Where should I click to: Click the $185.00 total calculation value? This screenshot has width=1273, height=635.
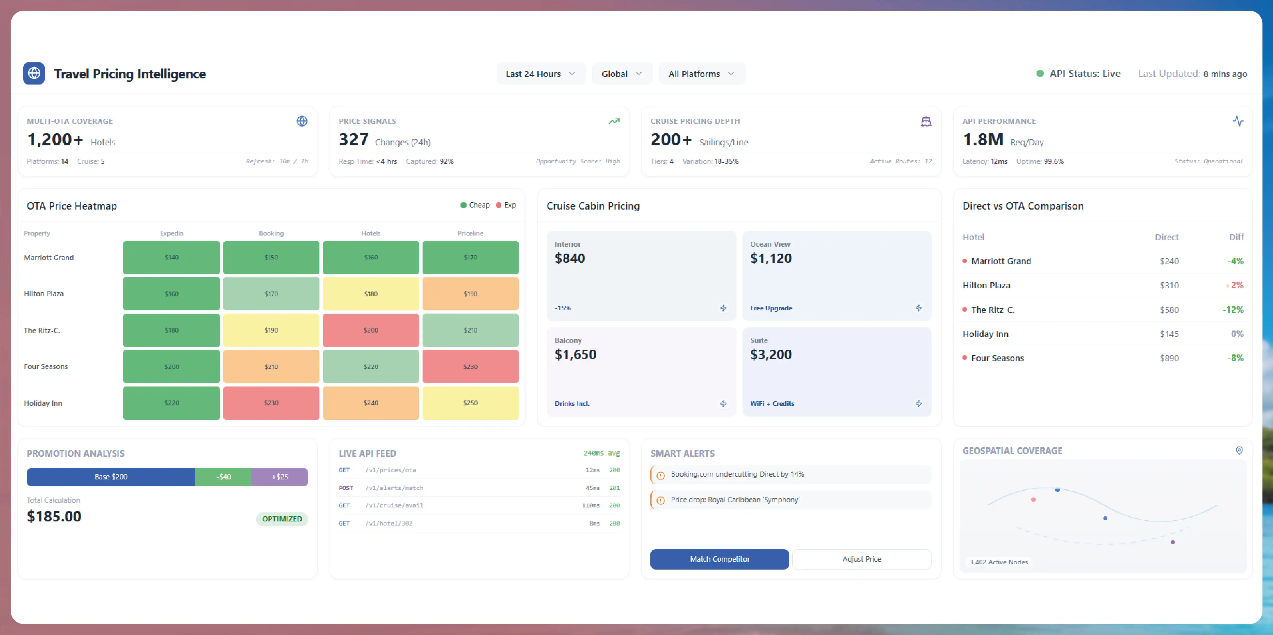point(54,516)
